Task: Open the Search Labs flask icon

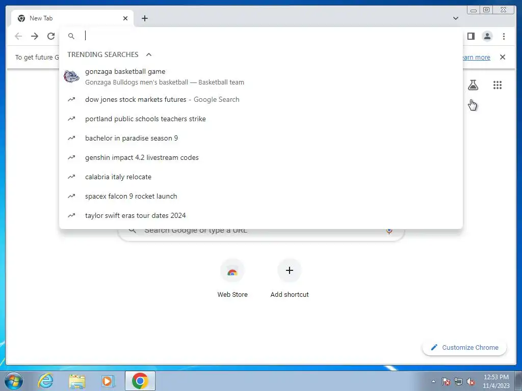Action: click(x=473, y=85)
